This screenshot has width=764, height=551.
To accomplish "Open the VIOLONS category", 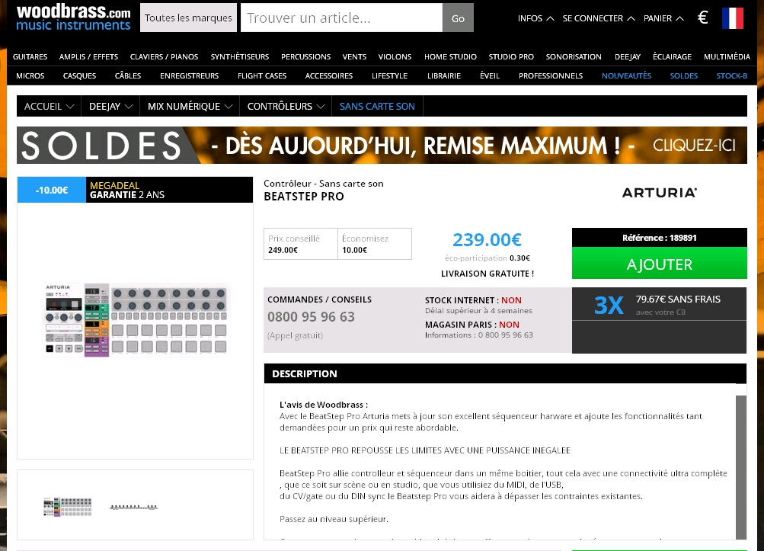I will (395, 56).
